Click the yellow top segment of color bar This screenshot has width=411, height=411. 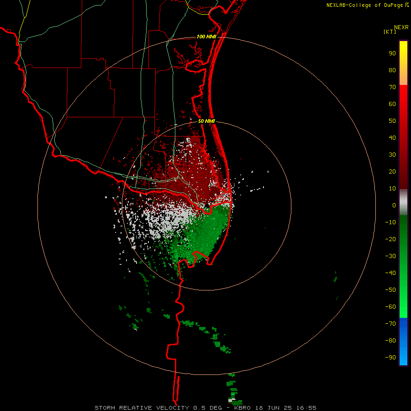[403, 63]
